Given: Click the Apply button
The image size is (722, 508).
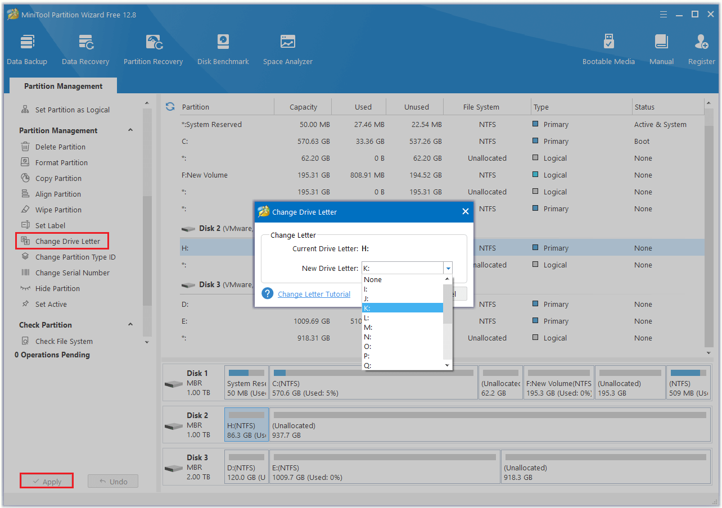Looking at the screenshot, I should [x=47, y=481].
